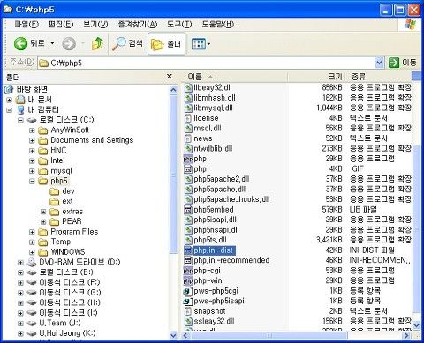
Task: Open the address bar dropdown
Action: pyautogui.click(x=379, y=63)
